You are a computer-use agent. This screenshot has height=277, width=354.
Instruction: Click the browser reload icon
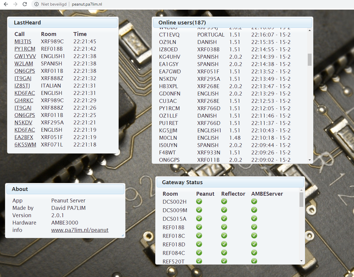tap(25, 4)
